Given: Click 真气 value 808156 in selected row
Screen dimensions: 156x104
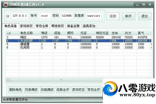Looking at the screenshot, I should point(142,41).
